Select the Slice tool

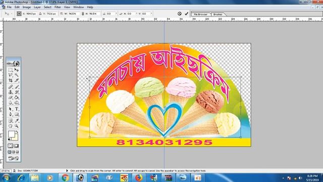[x=17, y=80]
